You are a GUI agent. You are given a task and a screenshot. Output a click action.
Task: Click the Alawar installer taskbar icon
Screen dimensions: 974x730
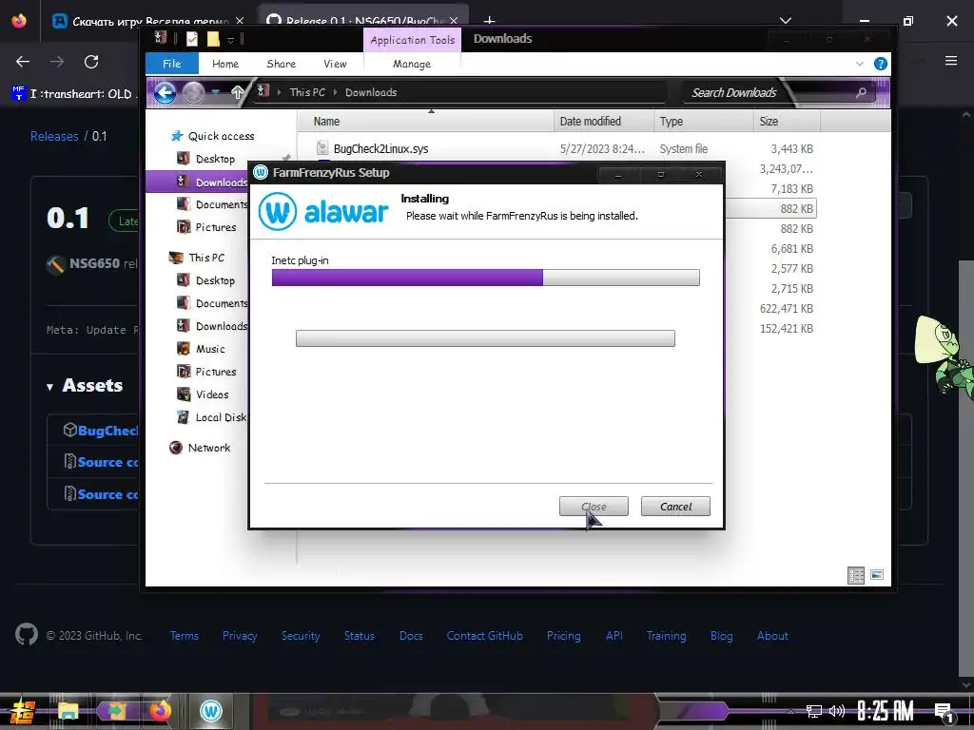(210, 711)
